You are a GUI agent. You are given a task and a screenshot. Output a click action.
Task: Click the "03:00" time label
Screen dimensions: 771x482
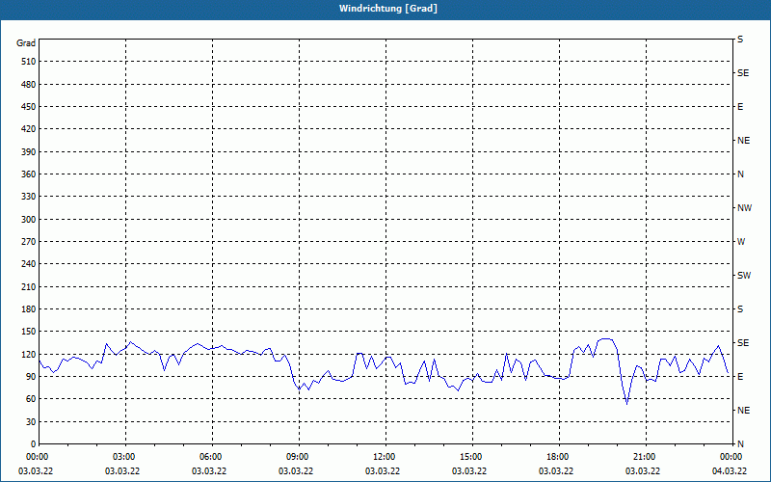[126, 457]
